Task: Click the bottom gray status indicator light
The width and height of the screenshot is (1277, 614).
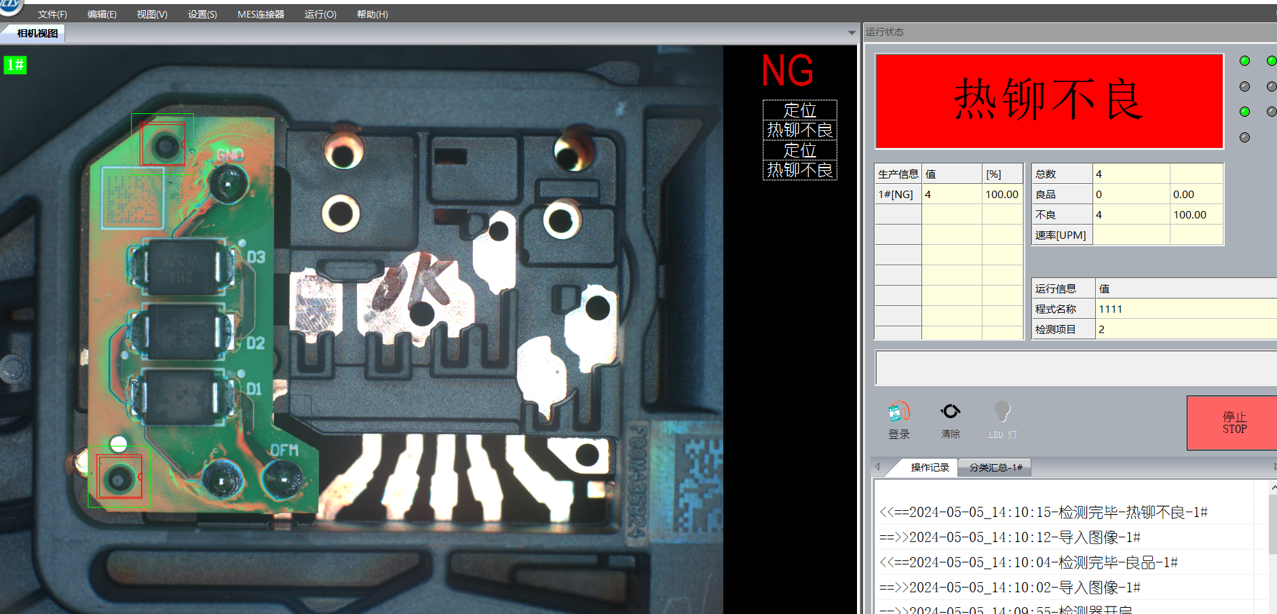Action: click(1244, 138)
